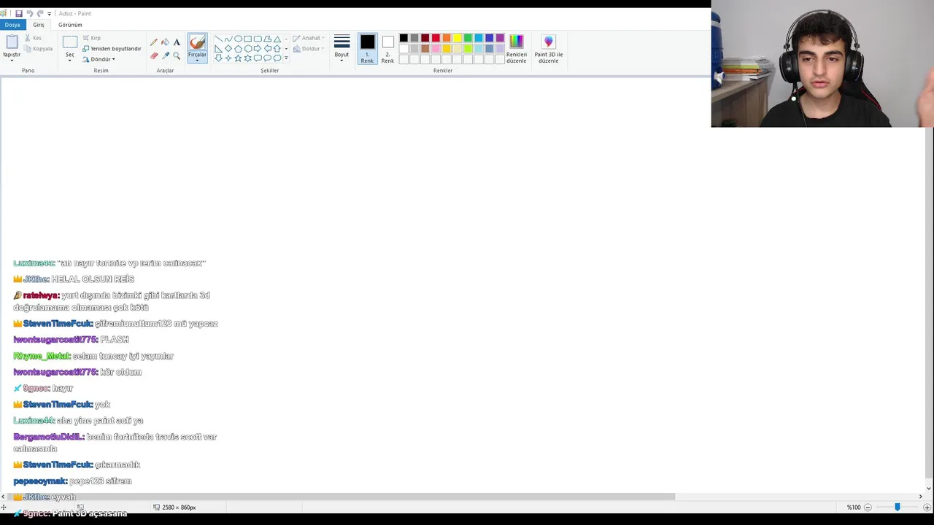Click the Yapıştır clipboard icon
934x525 pixels.
(x=12, y=42)
